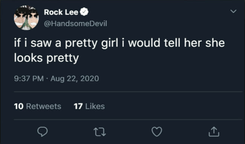View the list of 10 Retweets

[37, 106]
